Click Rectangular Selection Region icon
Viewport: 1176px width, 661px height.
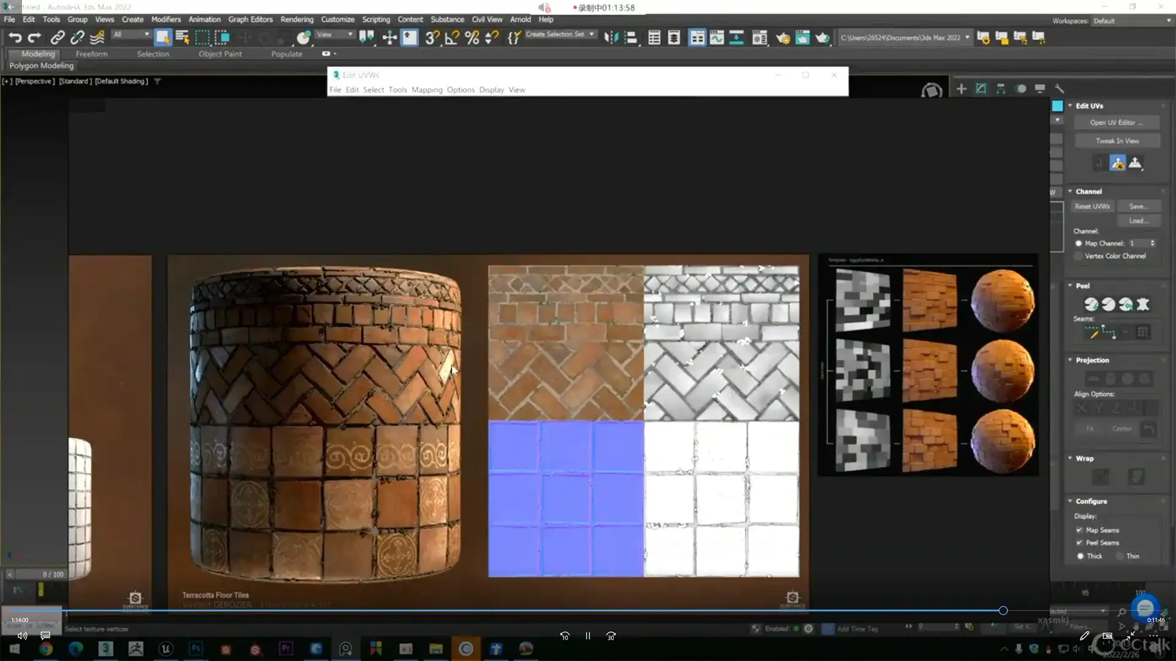click(202, 38)
